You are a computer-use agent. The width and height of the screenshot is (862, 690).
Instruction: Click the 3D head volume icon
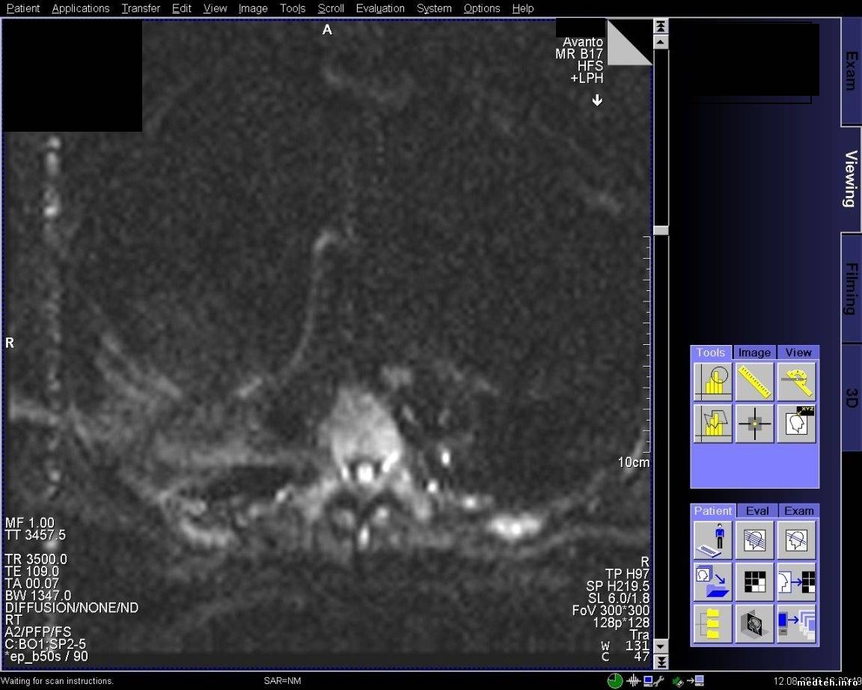[x=754, y=624]
